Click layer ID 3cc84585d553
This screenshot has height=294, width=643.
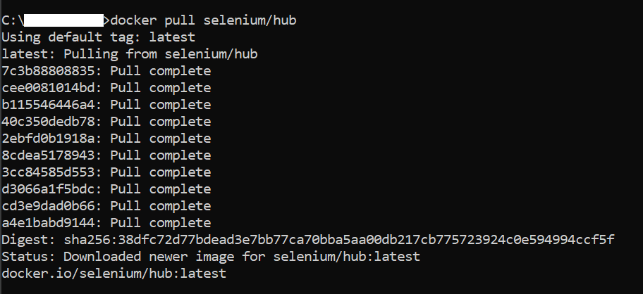tap(49, 172)
